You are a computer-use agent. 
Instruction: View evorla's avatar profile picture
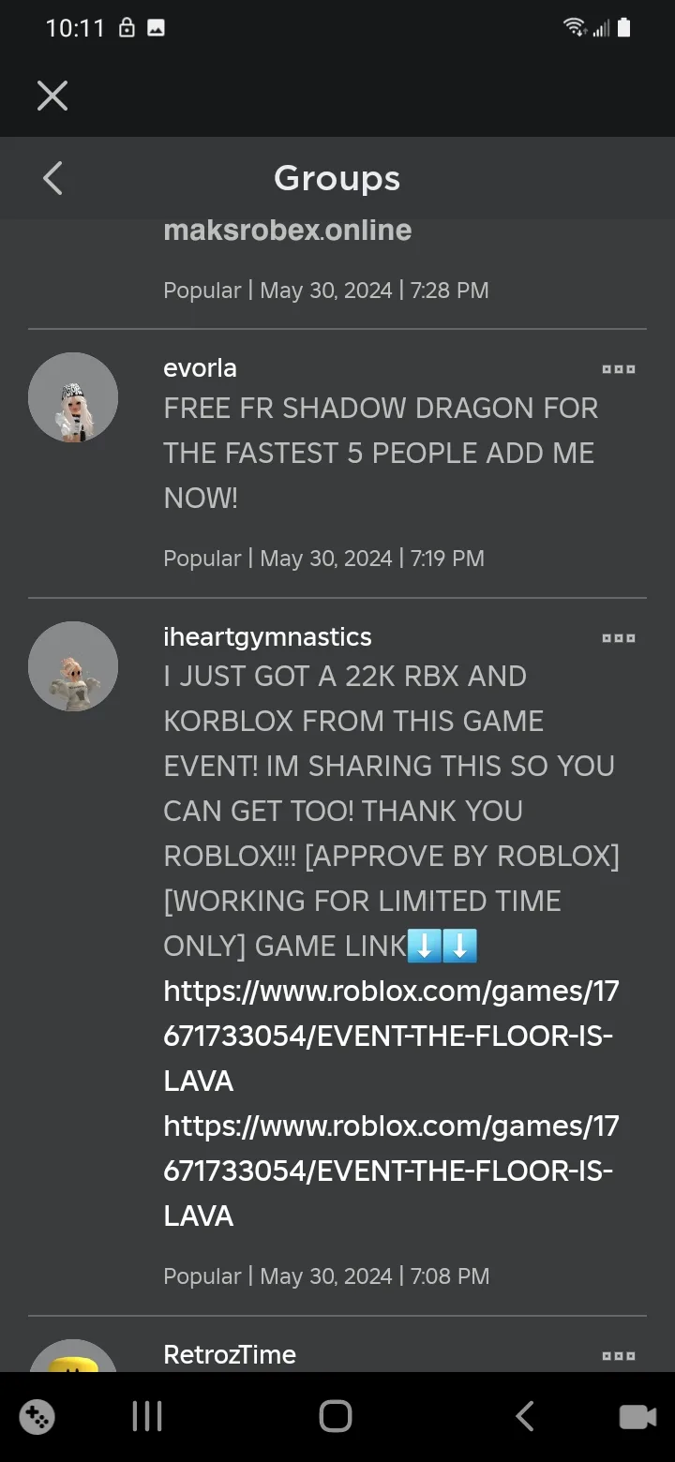(x=73, y=398)
